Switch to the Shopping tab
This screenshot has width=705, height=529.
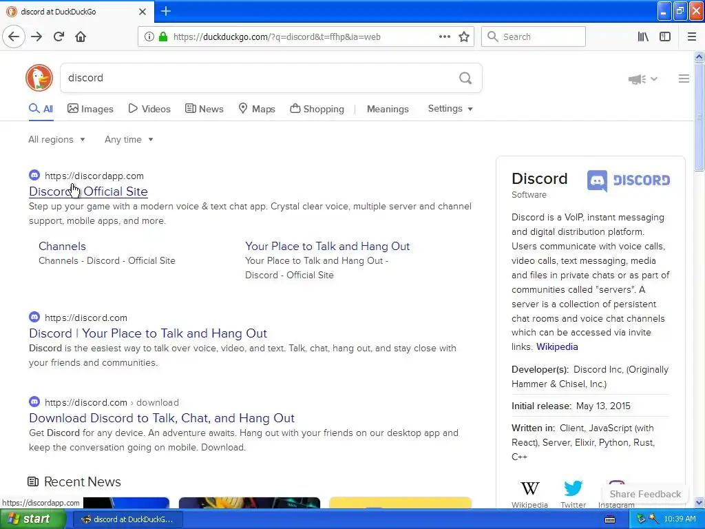(x=317, y=109)
